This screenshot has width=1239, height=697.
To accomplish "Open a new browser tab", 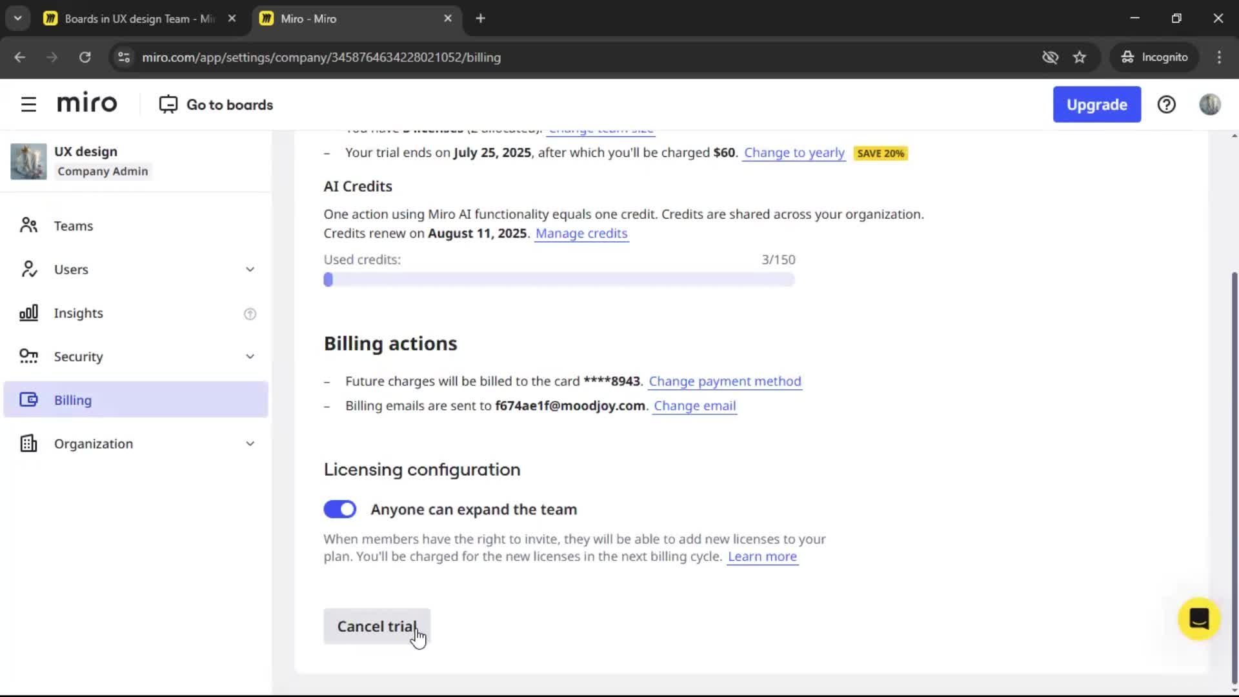I will coord(480,18).
